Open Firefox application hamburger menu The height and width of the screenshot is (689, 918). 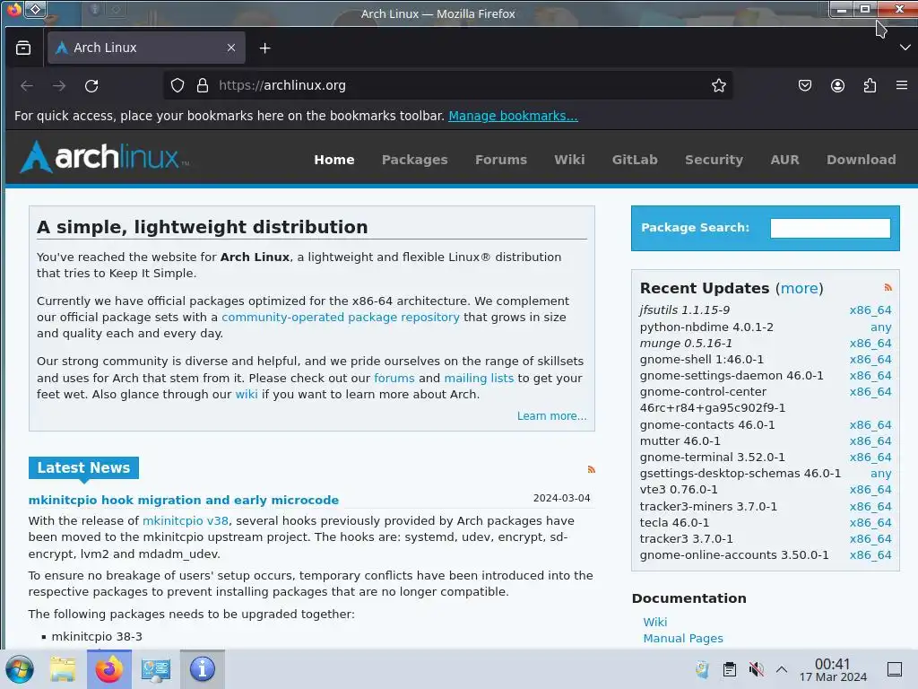pyautogui.click(x=902, y=85)
